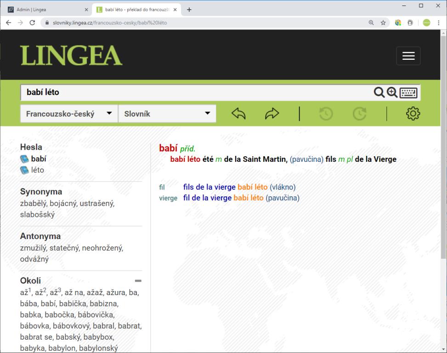
Task: Click antonym 'odvážný'
Action: click(34, 259)
